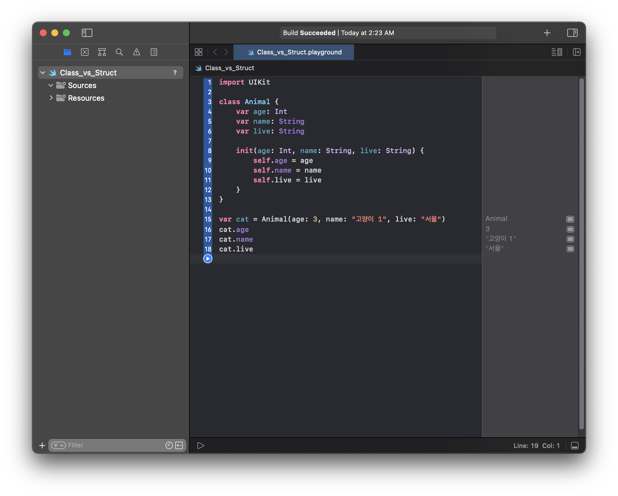Click the related items grid icon
The width and height of the screenshot is (618, 496).
click(x=199, y=52)
